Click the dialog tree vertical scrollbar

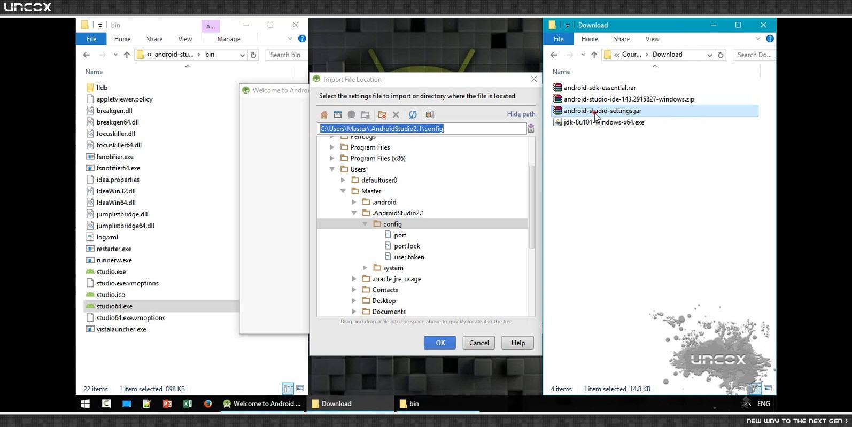[x=531, y=207]
